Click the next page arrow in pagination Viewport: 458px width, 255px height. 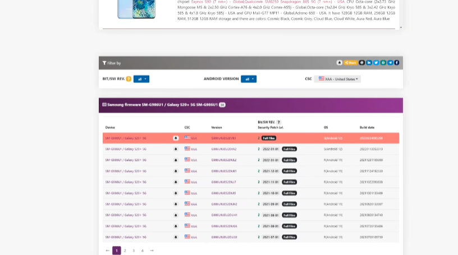(152, 251)
